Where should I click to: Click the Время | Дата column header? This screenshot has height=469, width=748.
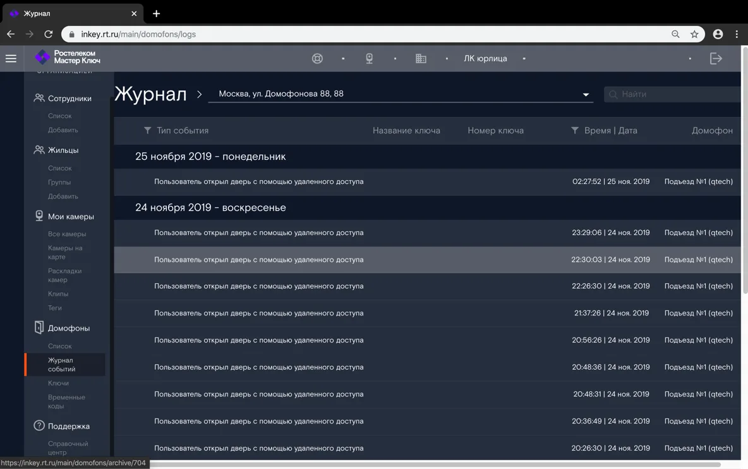click(x=611, y=130)
